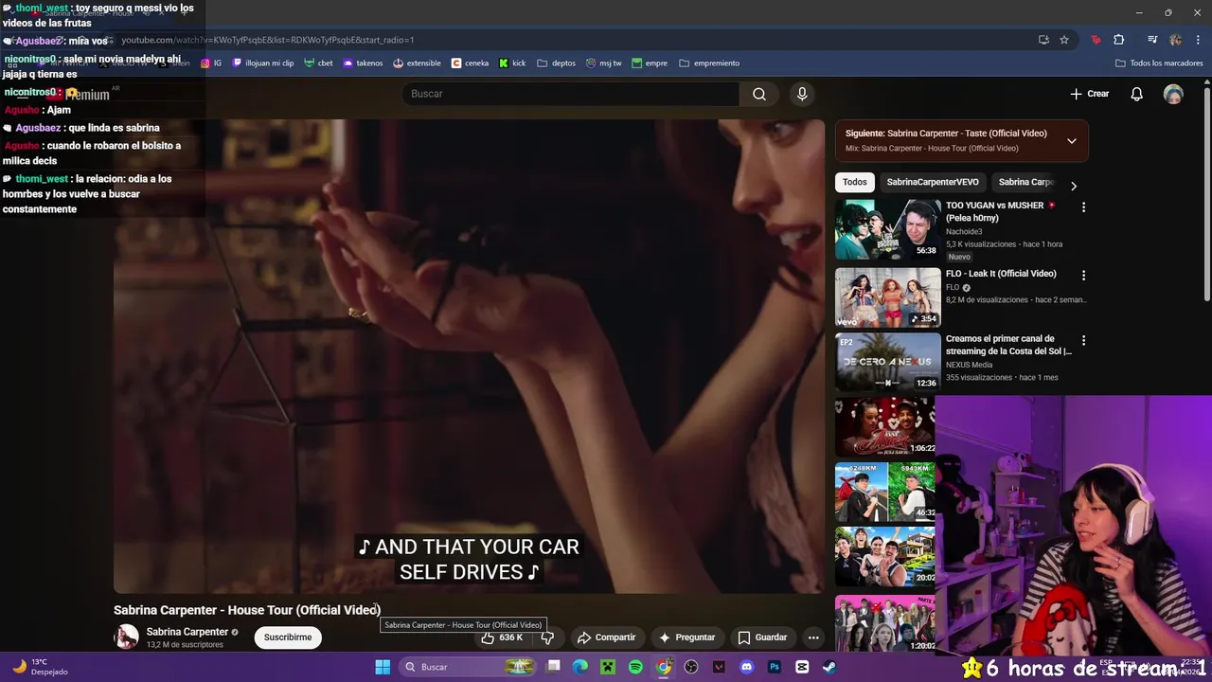The image size is (1212, 682).
Task: Click FLO - Leak It (Official Video) title
Action: point(1001,274)
